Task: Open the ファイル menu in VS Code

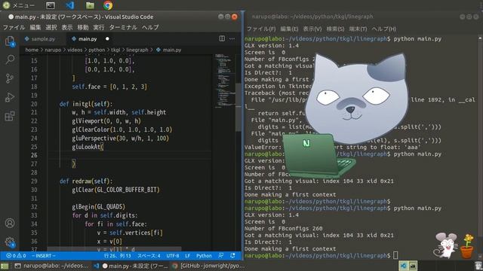Action: tap(14, 27)
